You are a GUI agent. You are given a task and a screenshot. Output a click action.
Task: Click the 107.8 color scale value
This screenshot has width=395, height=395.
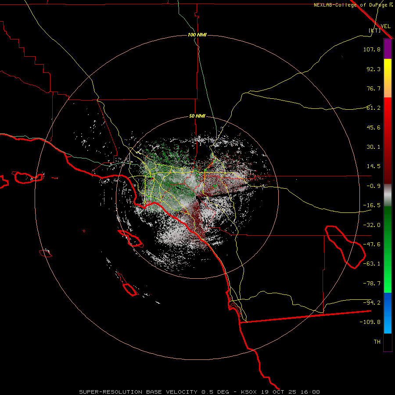tap(372, 49)
